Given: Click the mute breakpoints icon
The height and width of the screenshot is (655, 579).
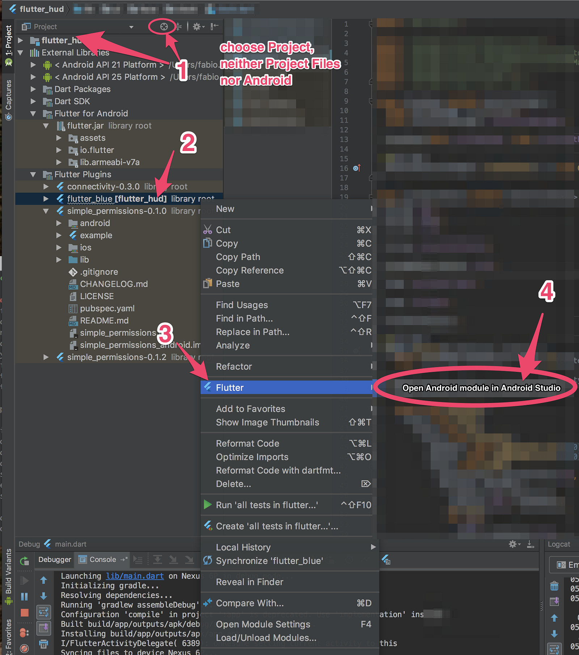Looking at the screenshot, I should [24, 648].
